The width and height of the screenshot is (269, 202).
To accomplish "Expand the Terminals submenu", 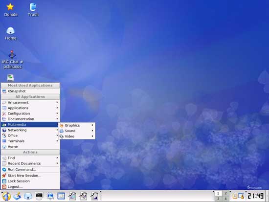I will tap(30, 141).
